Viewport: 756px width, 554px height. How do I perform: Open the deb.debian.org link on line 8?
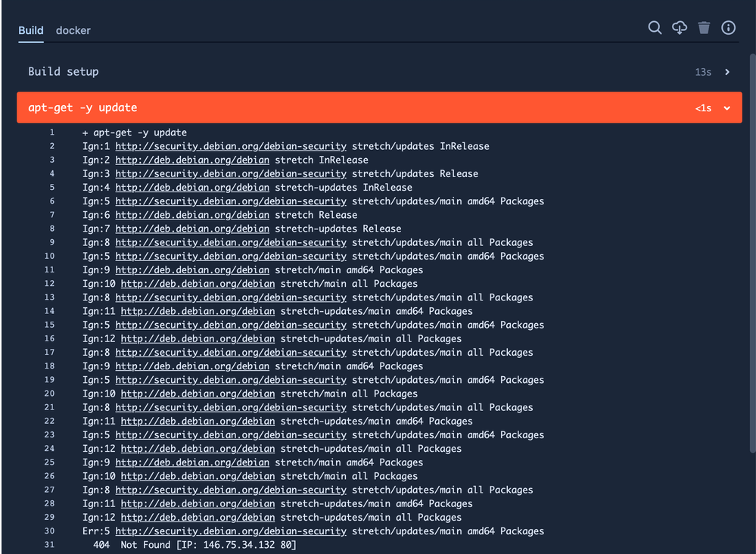(192, 229)
